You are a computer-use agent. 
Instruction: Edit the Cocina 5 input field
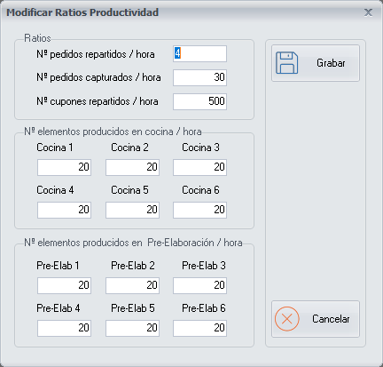coord(132,210)
